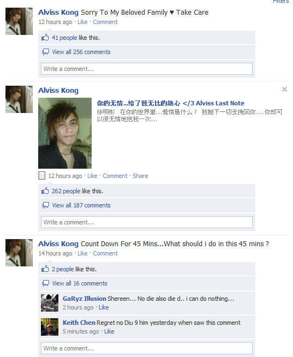This screenshot has height=357, width=293.
Task: Open the large note photo thumbnail
Action: point(65,133)
